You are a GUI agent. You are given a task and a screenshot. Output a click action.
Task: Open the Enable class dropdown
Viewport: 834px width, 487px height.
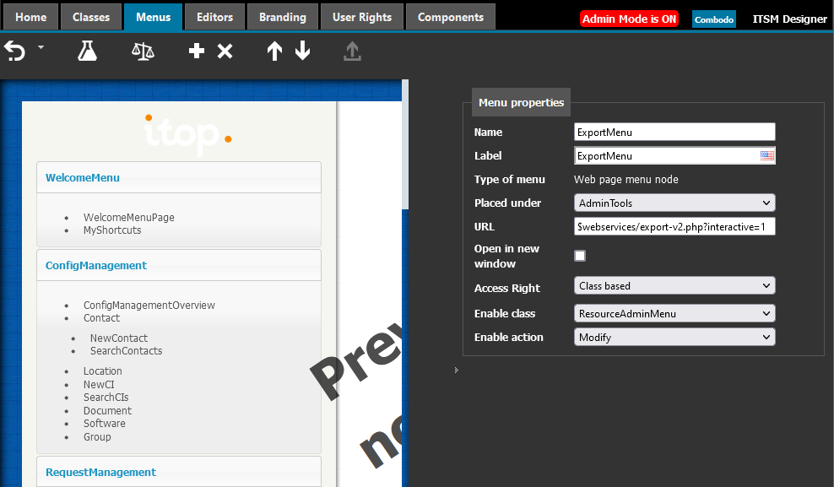click(x=674, y=313)
